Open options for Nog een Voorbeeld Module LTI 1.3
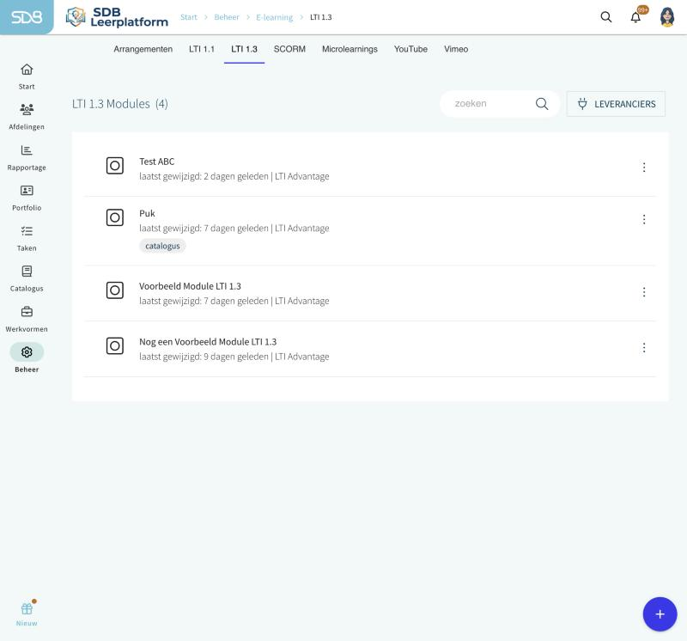 tap(644, 348)
